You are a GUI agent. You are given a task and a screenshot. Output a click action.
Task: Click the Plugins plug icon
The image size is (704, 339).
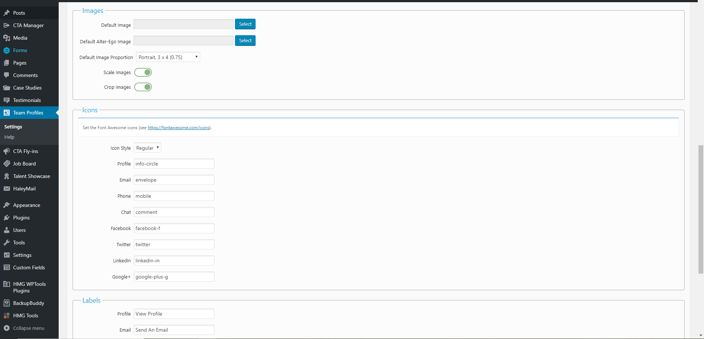tap(7, 218)
